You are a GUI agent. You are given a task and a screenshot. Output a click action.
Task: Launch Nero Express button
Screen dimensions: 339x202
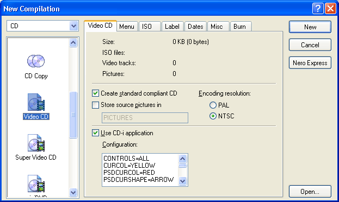(x=310, y=63)
